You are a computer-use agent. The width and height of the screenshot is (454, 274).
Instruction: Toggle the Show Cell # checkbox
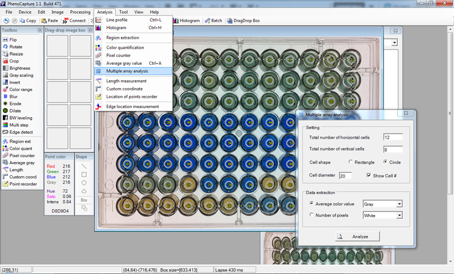(x=369, y=175)
